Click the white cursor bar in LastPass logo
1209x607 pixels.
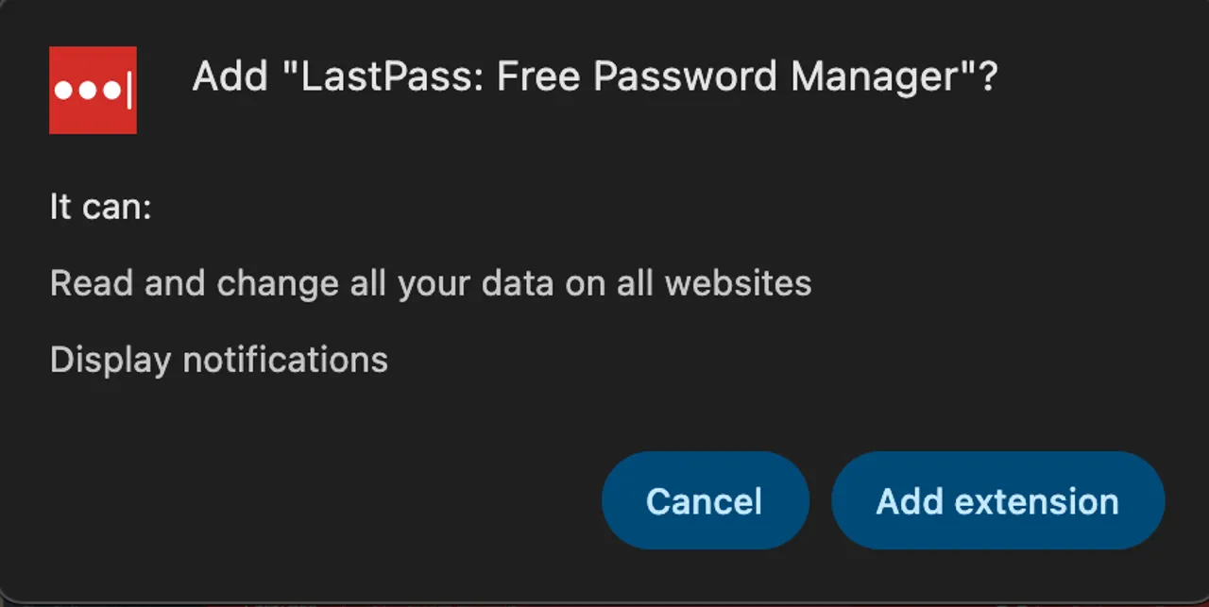point(128,91)
